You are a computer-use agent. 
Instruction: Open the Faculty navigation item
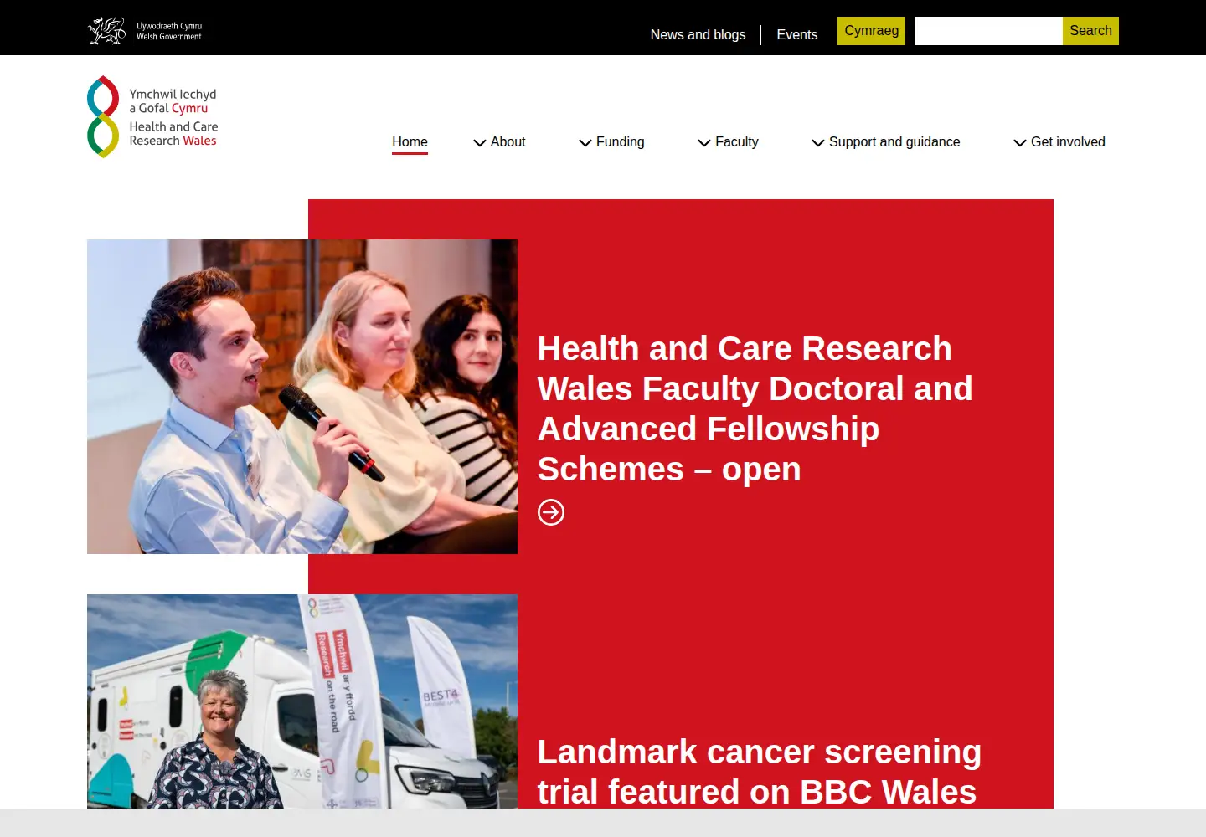[737, 142]
